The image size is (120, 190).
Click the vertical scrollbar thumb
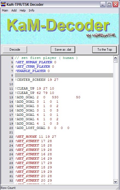(116, 62)
